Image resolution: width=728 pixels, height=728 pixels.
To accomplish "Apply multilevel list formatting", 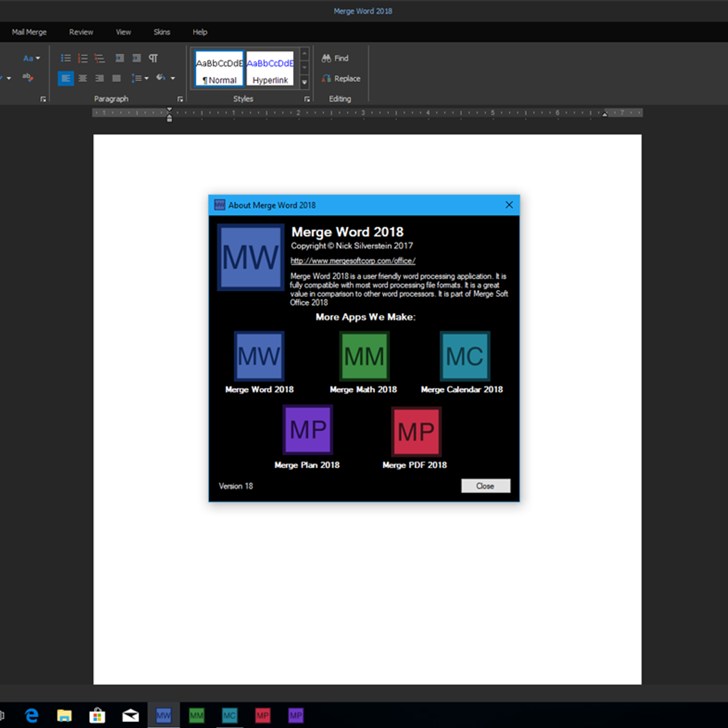I will click(x=99, y=58).
